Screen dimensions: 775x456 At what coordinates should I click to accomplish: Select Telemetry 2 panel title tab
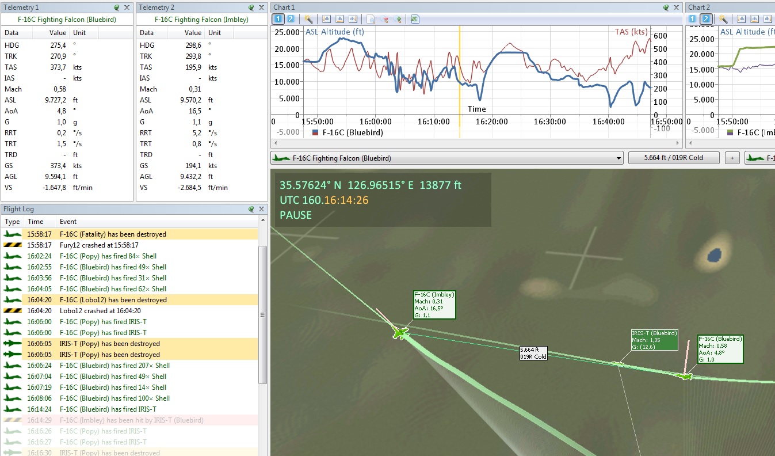156,7
